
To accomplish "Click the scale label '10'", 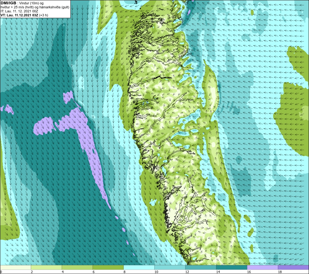I will click(156, 272).
